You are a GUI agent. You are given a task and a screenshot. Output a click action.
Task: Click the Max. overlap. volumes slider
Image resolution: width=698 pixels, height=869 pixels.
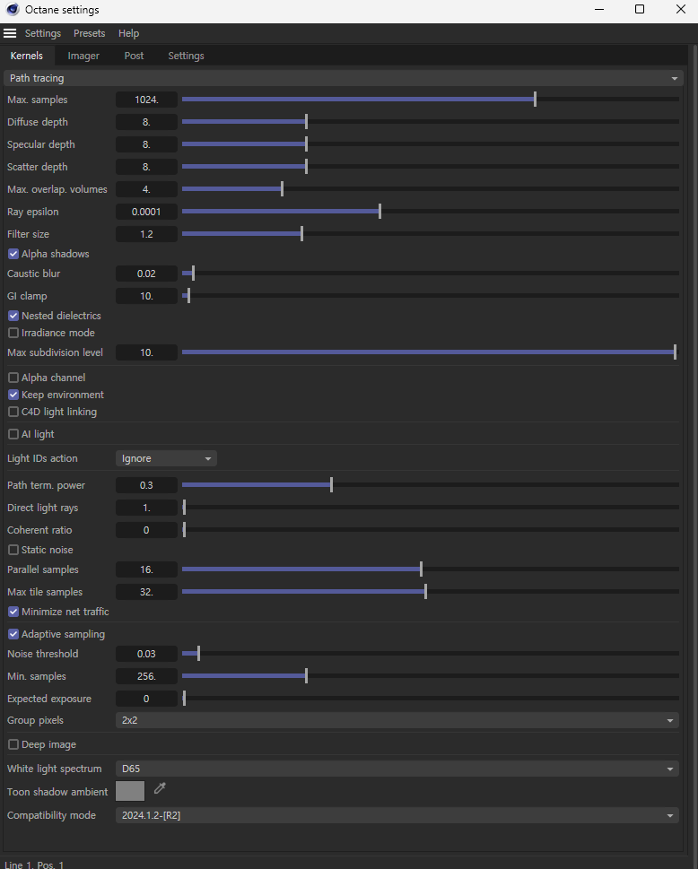click(431, 189)
